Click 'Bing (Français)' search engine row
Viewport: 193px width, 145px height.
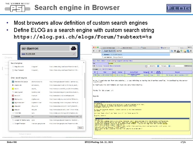[47, 70]
